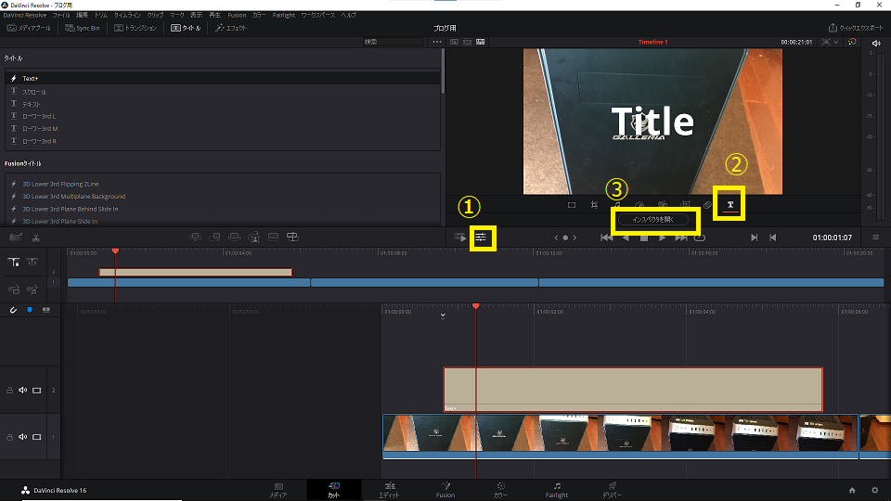The image size is (891, 501).
Task: Select the Transform tool icon under the viewer
Action: 572,205
